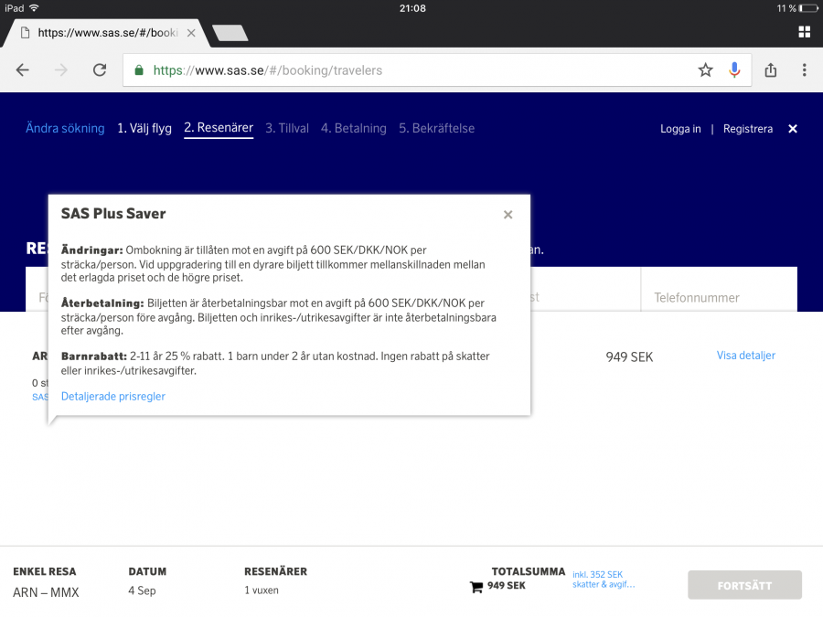Open the share icon in toolbar
The width and height of the screenshot is (823, 617).
771,70
